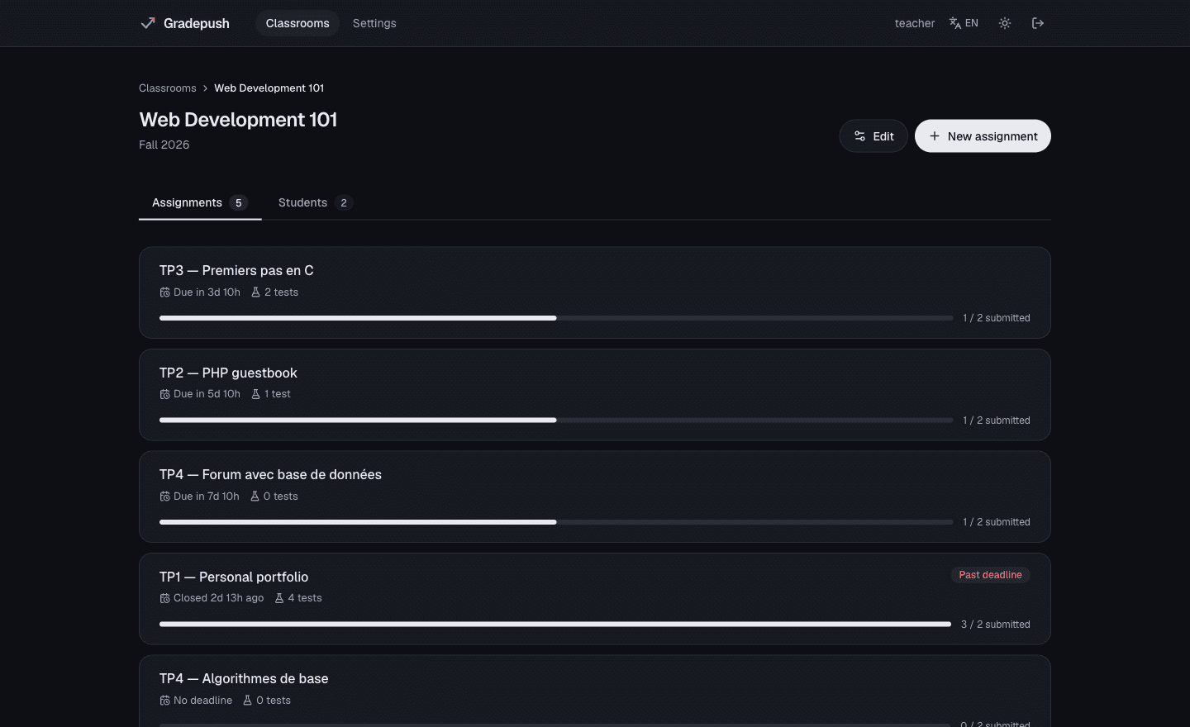The image size is (1190, 727).
Task: Open TP4 — Forum avec base de données
Action: click(595, 497)
